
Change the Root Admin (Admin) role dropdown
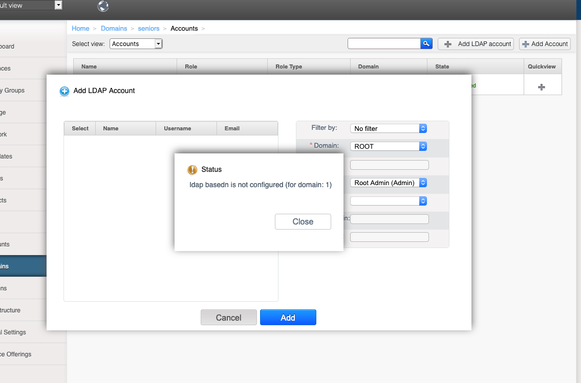(389, 183)
